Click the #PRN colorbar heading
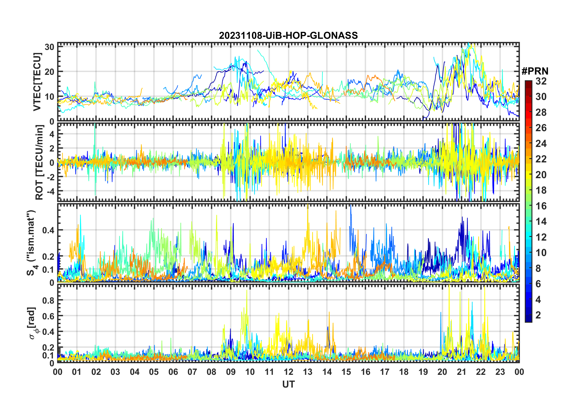Image resolution: width=577 pixels, height=403 pixels. pos(535,71)
